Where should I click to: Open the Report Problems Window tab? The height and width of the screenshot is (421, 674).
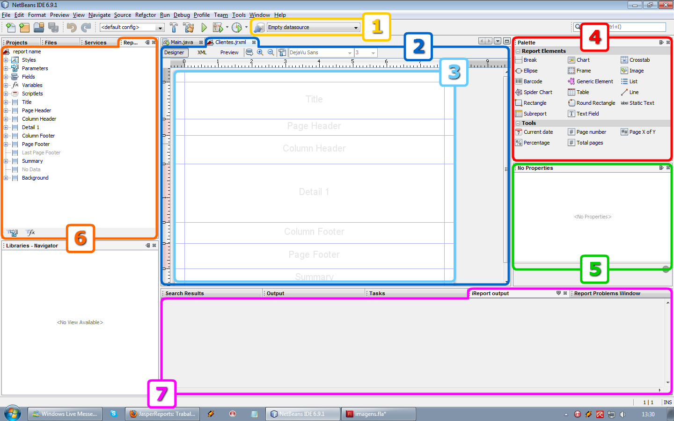tap(607, 293)
